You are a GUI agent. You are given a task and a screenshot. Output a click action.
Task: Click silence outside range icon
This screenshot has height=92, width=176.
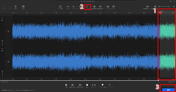(94, 7)
